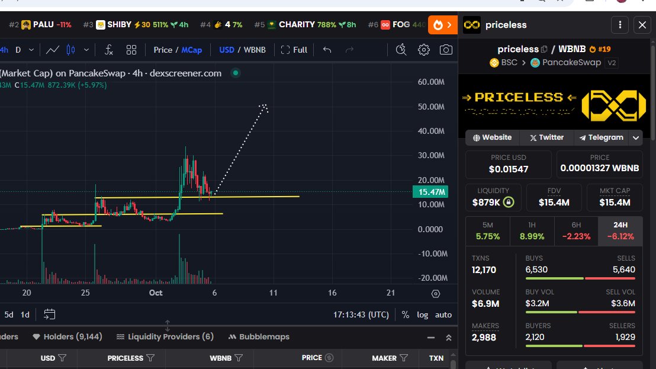Image resolution: width=656 pixels, height=369 pixels.
Task: Click the 15.47M current price label
Action: coord(430,192)
